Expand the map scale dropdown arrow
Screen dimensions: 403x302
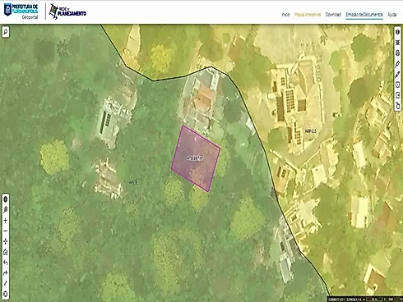point(401,300)
